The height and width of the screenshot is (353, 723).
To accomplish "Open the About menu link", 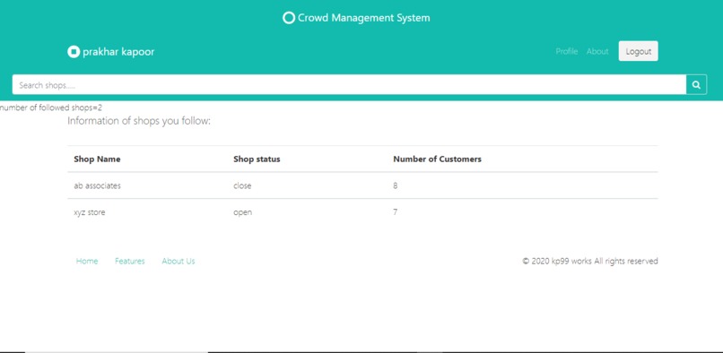I will point(597,52).
